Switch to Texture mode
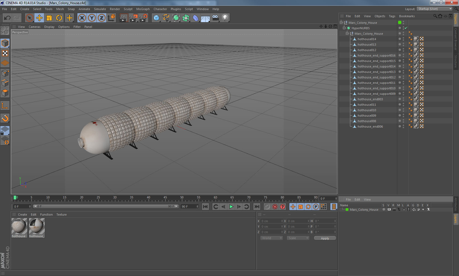The height and width of the screenshot is (276, 459). (5, 53)
